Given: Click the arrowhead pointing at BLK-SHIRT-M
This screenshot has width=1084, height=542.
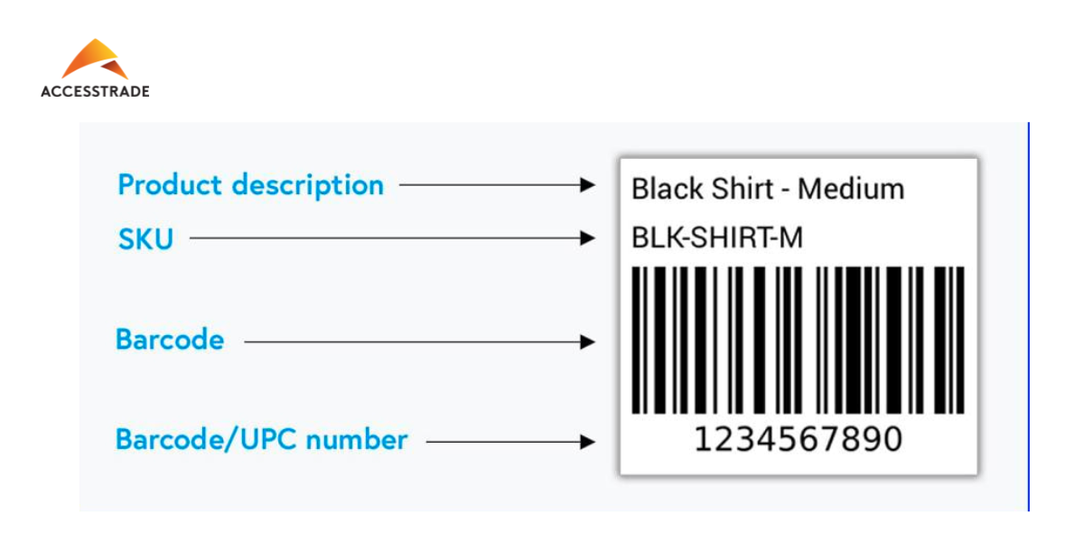Looking at the screenshot, I should pos(588,238).
